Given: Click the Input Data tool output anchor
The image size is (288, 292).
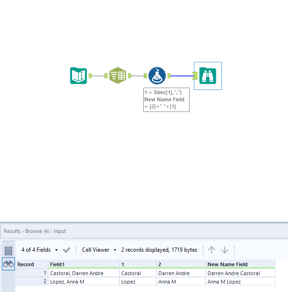Looking at the screenshot, I should pos(90,75).
